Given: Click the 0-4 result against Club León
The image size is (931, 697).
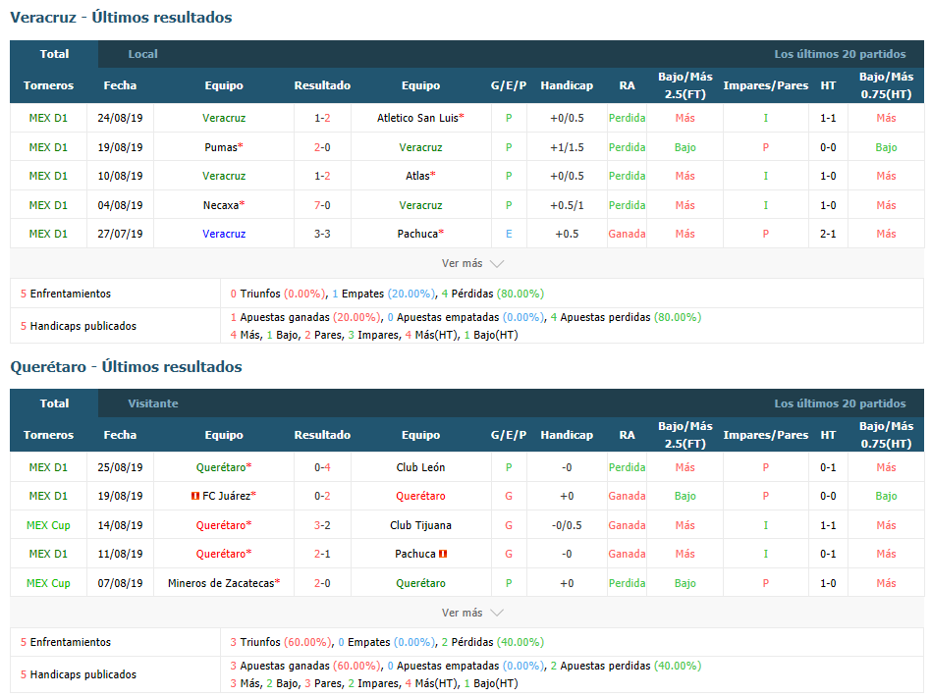Looking at the screenshot, I should coord(322,468).
